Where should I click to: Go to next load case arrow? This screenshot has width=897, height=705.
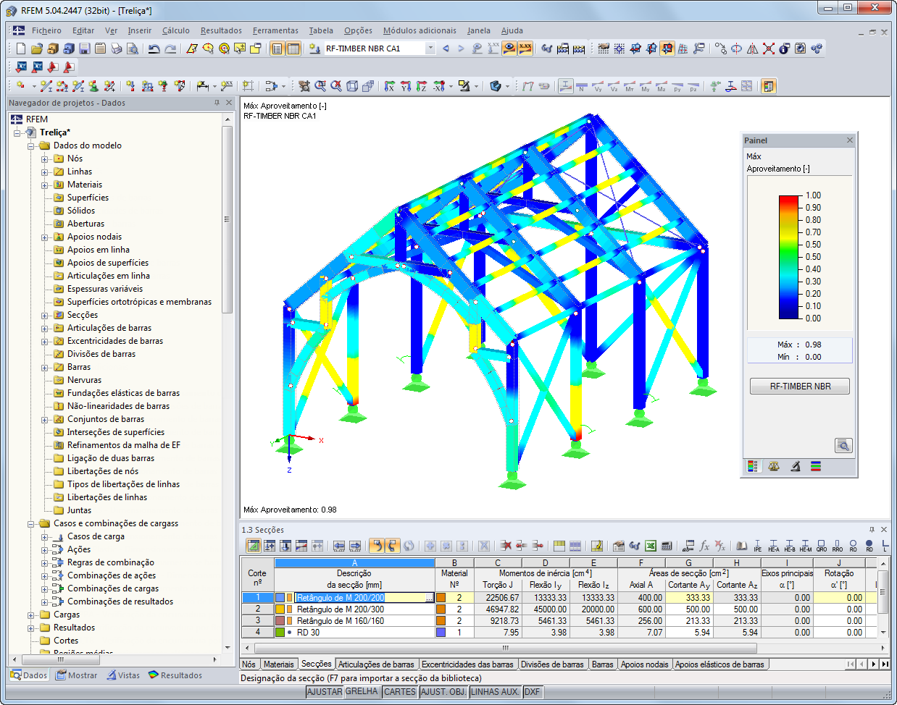(x=461, y=48)
